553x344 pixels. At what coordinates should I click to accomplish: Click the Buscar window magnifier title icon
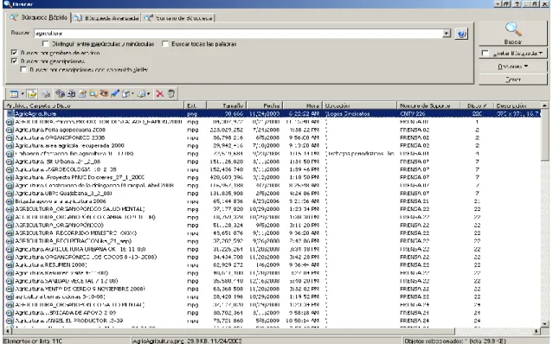pos(8,3)
